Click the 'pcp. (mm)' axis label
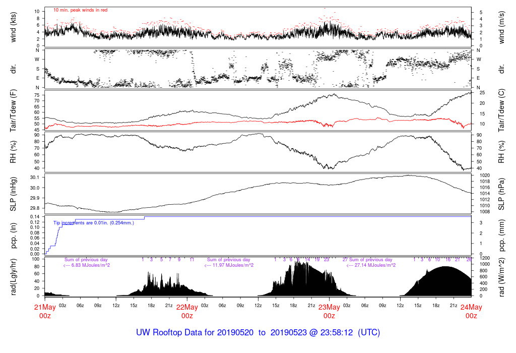516x353 pixels. click(501, 236)
